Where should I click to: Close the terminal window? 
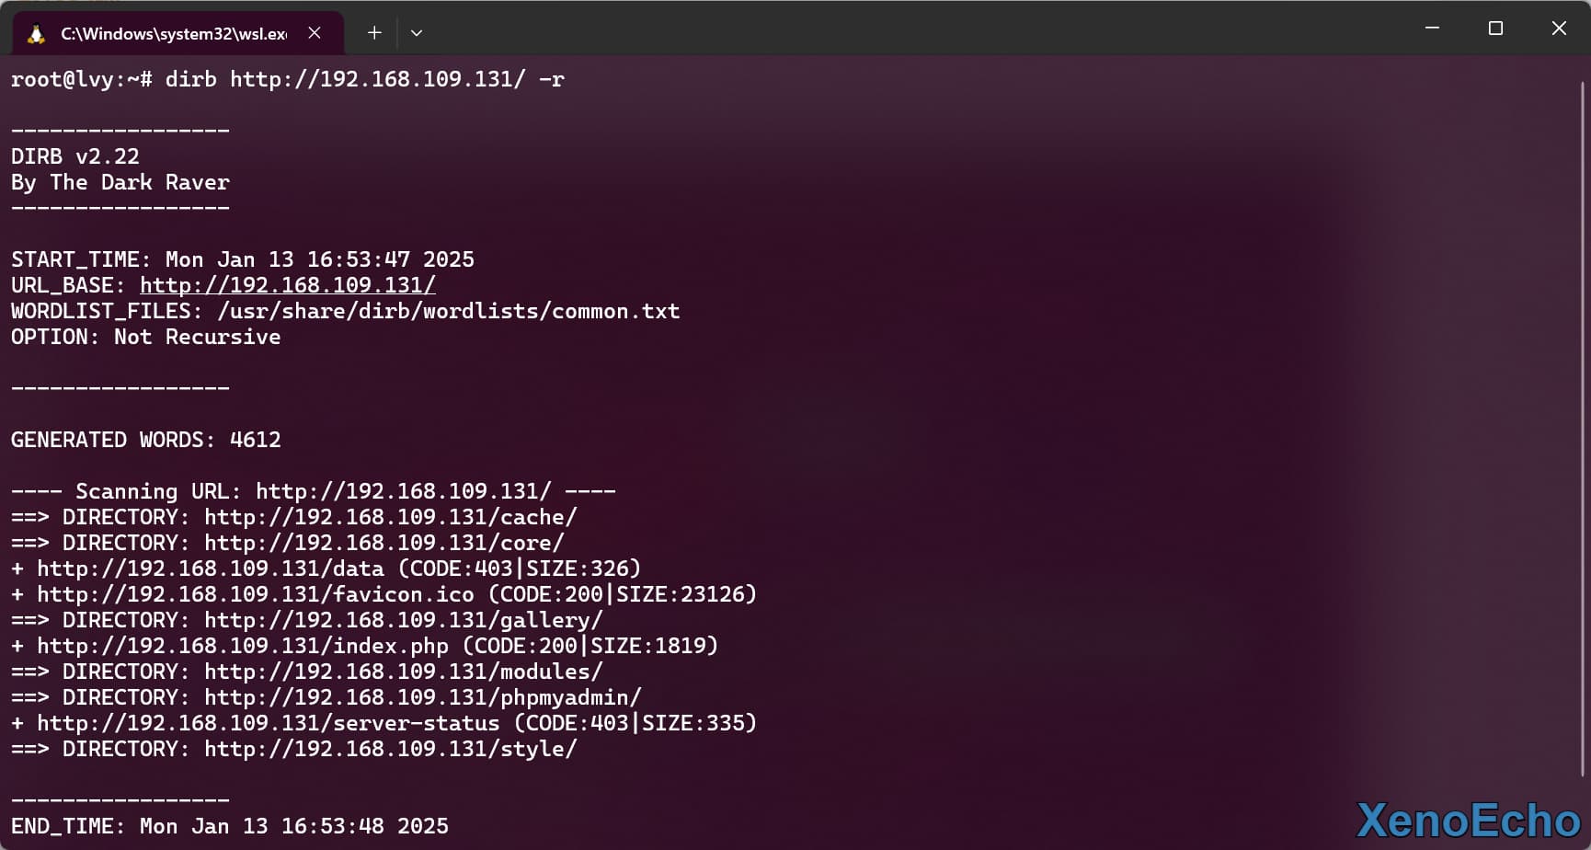(x=1559, y=29)
